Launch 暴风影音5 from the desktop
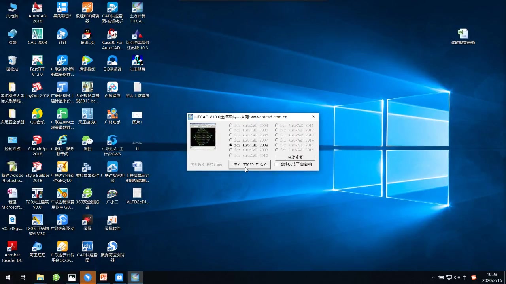 point(62,10)
